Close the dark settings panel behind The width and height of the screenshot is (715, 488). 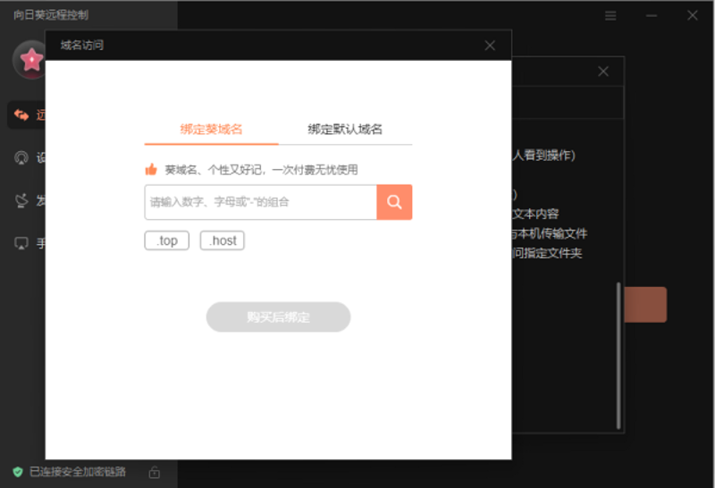603,72
